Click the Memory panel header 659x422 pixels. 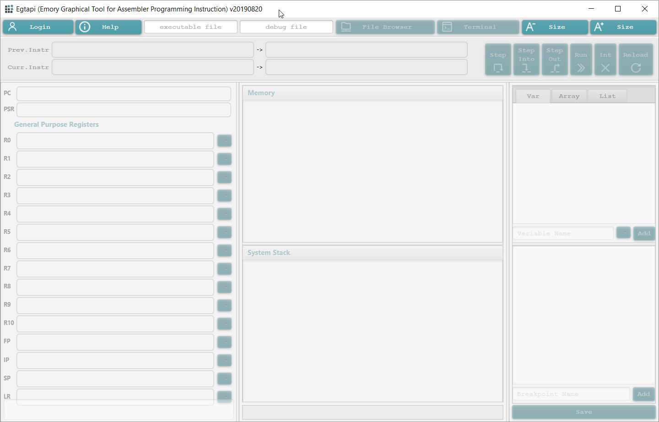373,93
